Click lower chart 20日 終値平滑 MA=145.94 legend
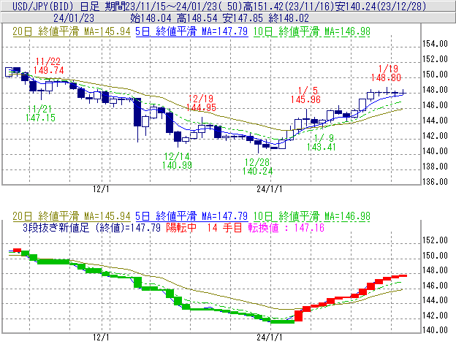Image resolution: width=456 pixels, height=347 pixels. pos(72,216)
